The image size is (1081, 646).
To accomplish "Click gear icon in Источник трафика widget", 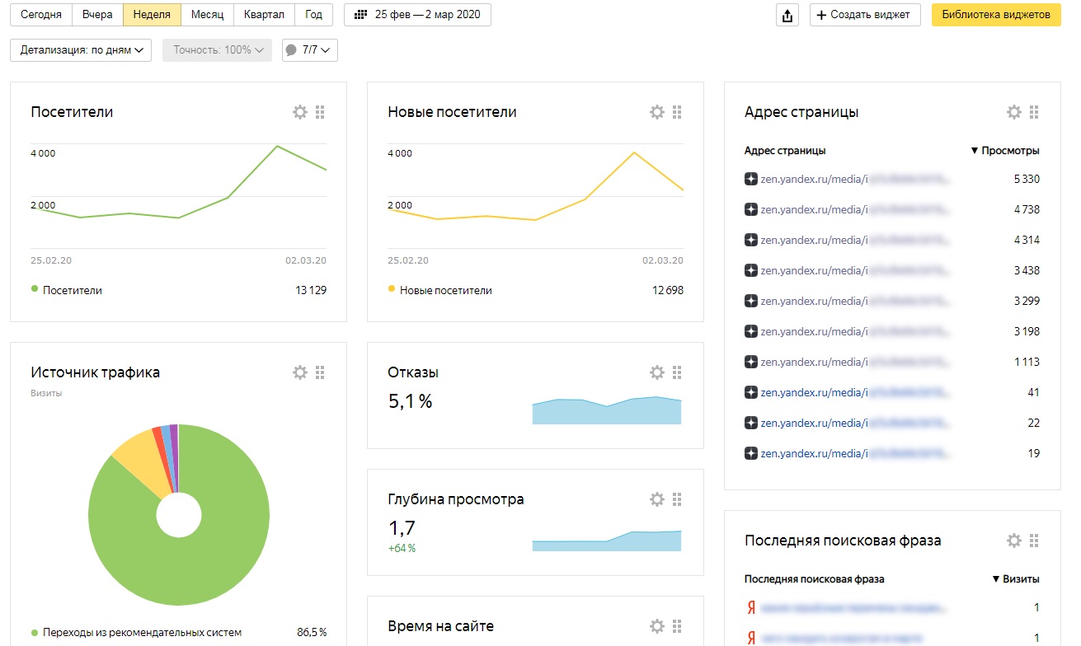I will pos(300,372).
